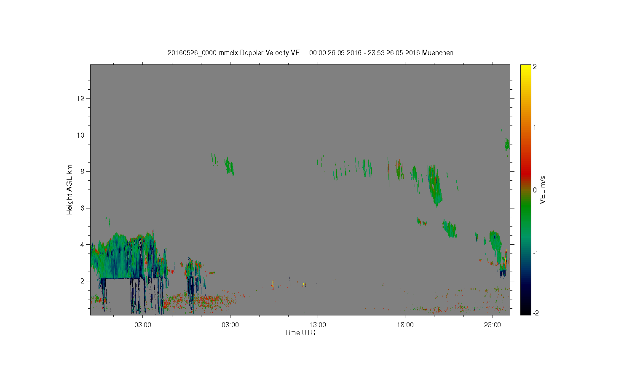The width and height of the screenshot is (632, 379).
Task: Click the colorbar value -2 label
Action: point(535,313)
